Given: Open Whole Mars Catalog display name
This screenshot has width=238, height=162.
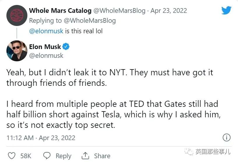Looking at the screenshot, I should [60, 11].
